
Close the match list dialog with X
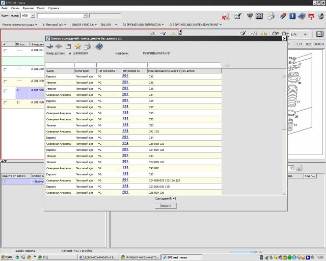(x=284, y=39)
